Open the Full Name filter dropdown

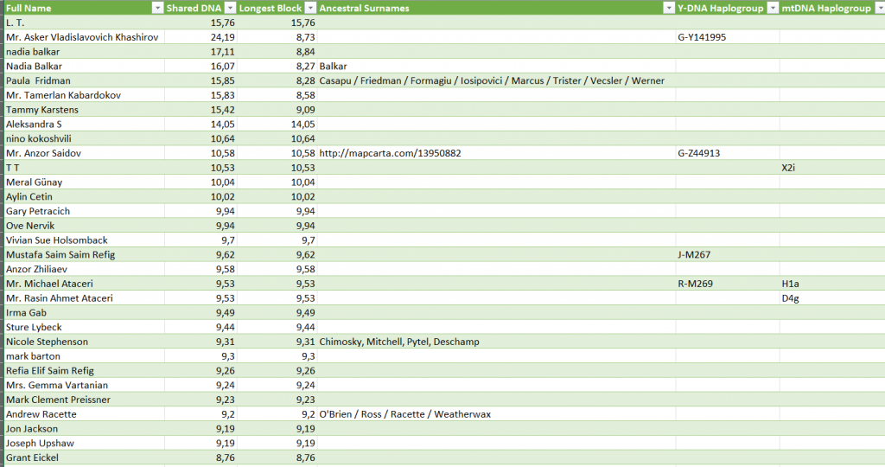pos(156,8)
